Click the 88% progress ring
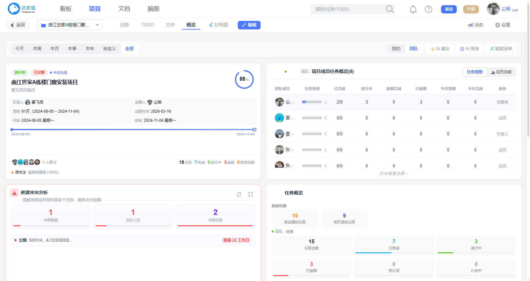 (244, 79)
